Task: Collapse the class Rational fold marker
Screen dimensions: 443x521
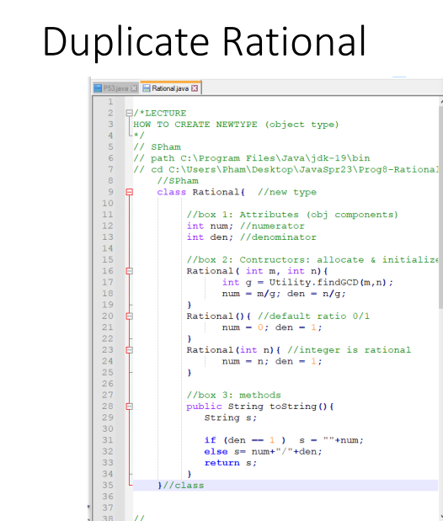Action: (130, 192)
